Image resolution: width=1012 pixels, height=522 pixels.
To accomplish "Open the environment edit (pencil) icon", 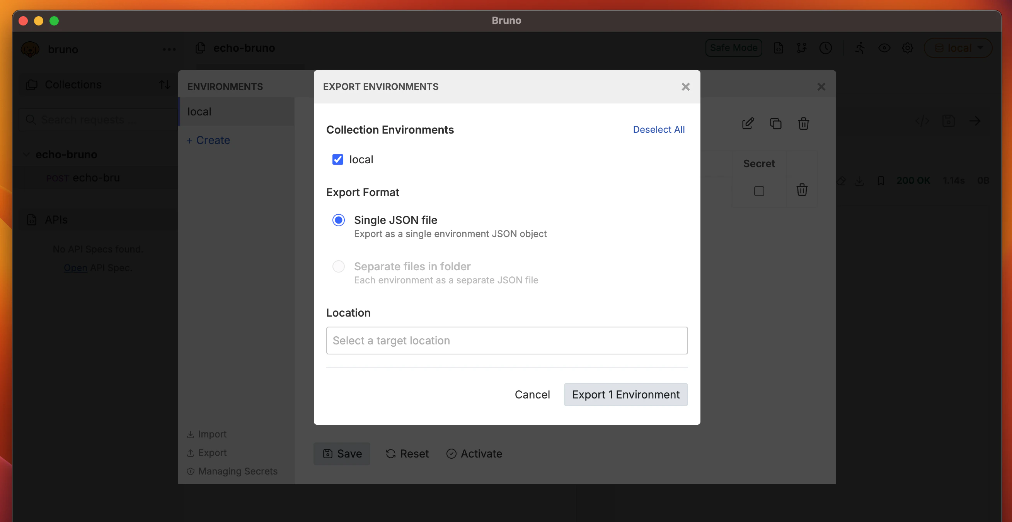I will (x=748, y=123).
